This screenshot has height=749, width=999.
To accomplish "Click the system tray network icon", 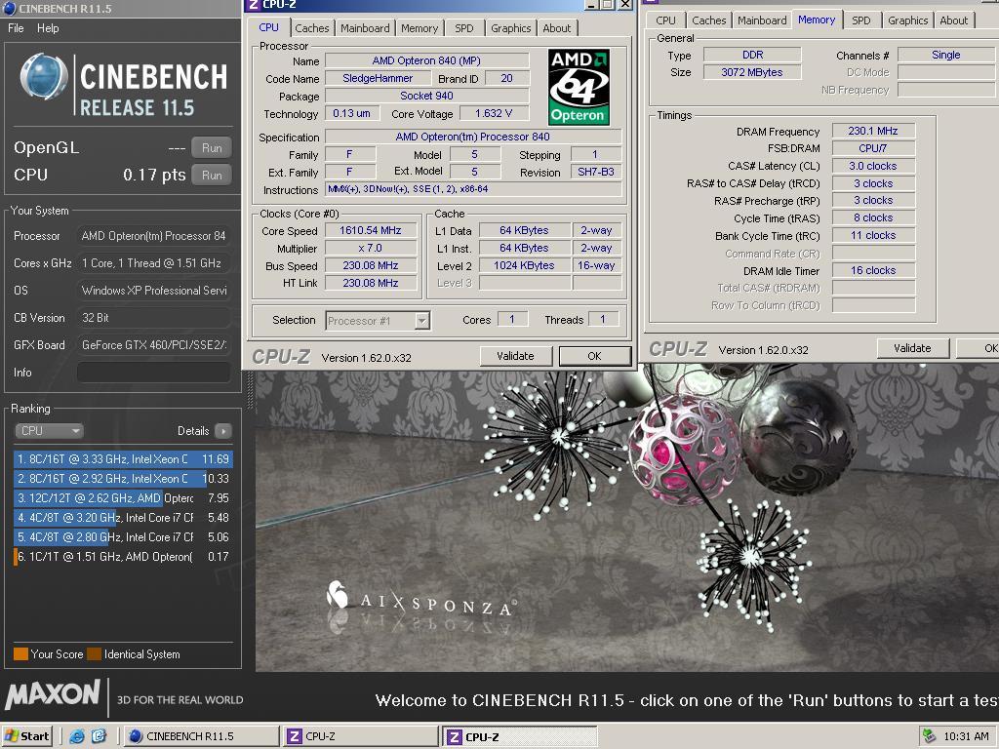I will (929, 736).
